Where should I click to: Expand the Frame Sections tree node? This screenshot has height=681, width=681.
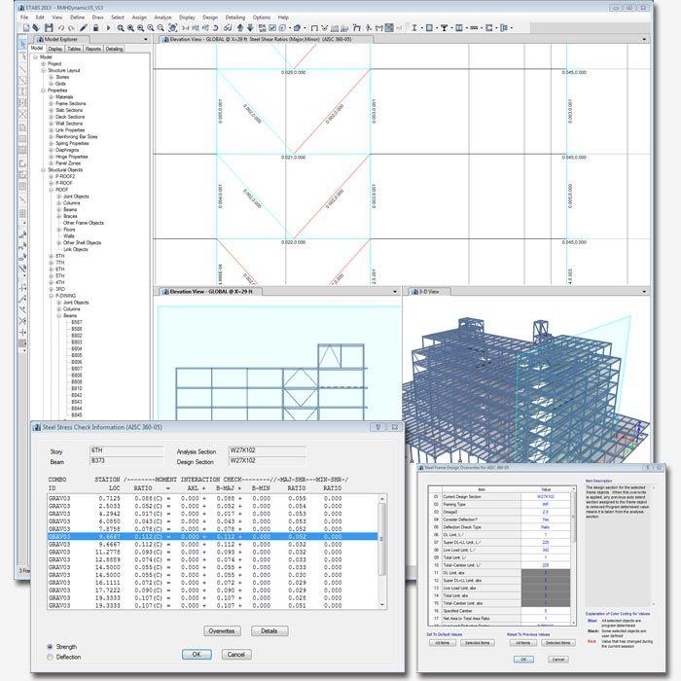(x=51, y=103)
